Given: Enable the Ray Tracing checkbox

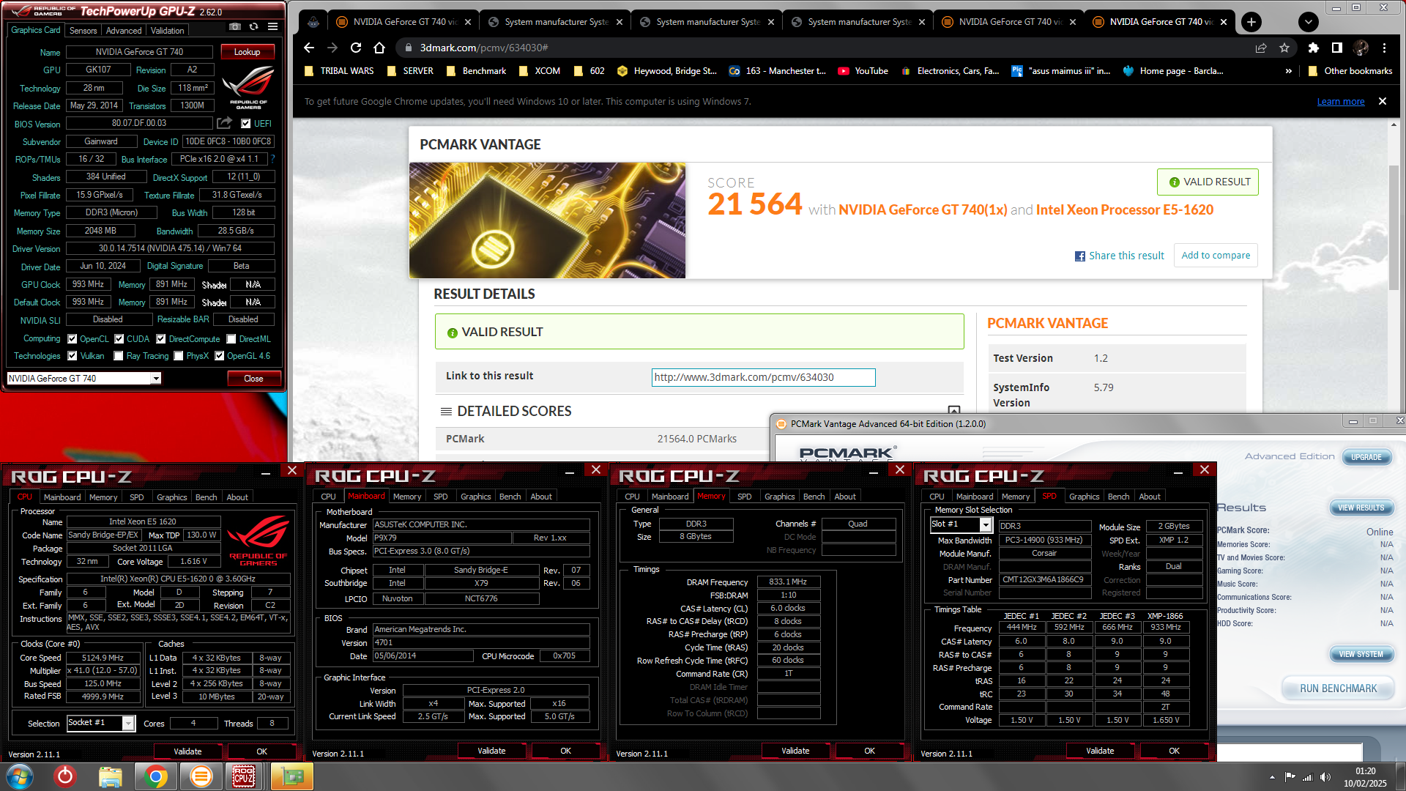Looking at the screenshot, I should [x=119, y=356].
